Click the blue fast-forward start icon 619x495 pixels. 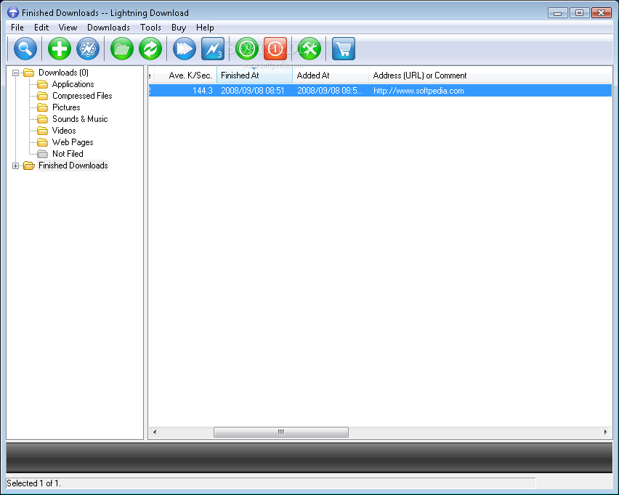pyautogui.click(x=185, y=49)
